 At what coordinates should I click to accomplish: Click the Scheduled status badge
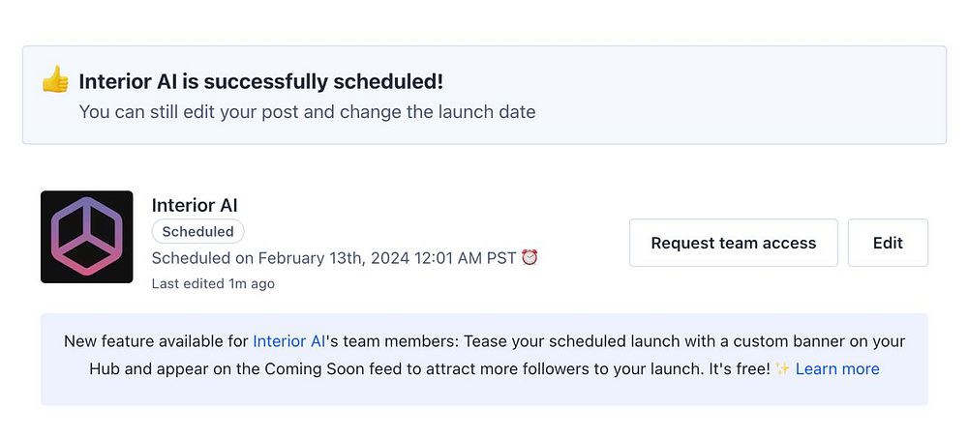(197, 232)
